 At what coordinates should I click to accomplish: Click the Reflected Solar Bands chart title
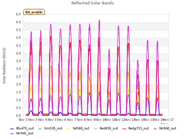(93, 3)
